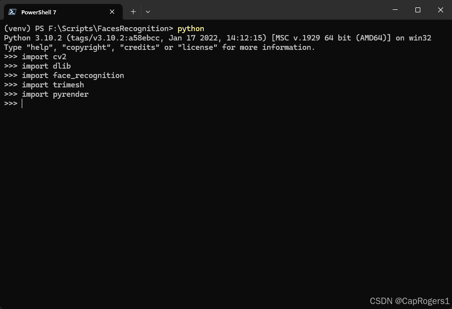
Task: Click the F:\Scripts\FacesRecognition prompt path
Action: click(x=109, y=29)
